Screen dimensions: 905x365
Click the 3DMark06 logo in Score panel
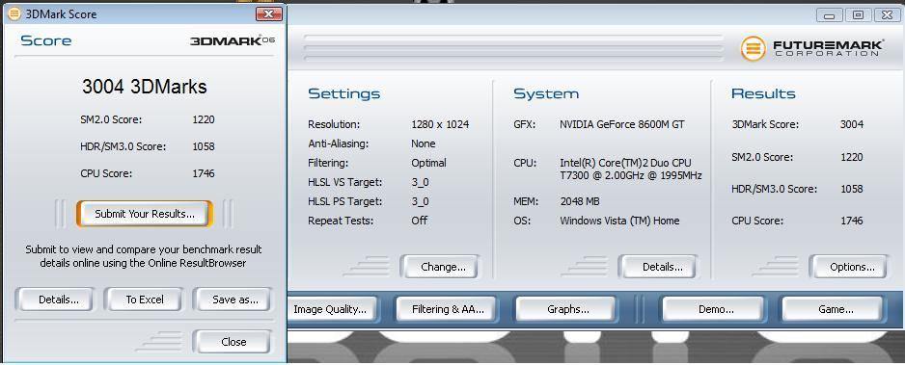[232, 40]
